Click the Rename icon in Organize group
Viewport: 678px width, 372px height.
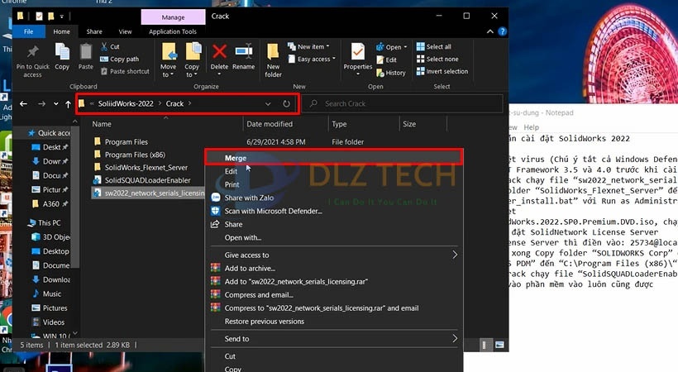243,55
